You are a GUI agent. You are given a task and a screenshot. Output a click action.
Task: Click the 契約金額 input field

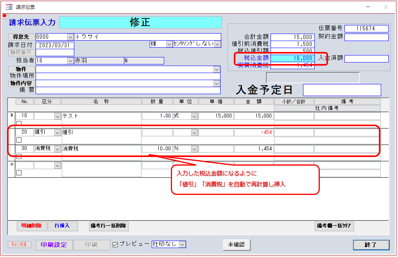[x=366, y=37]
